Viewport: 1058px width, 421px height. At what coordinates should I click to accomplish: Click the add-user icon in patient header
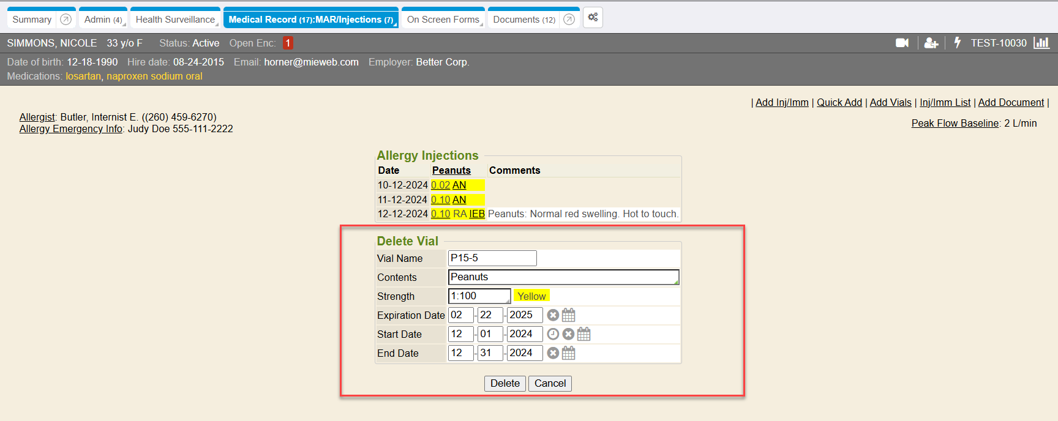click(931, 43)
